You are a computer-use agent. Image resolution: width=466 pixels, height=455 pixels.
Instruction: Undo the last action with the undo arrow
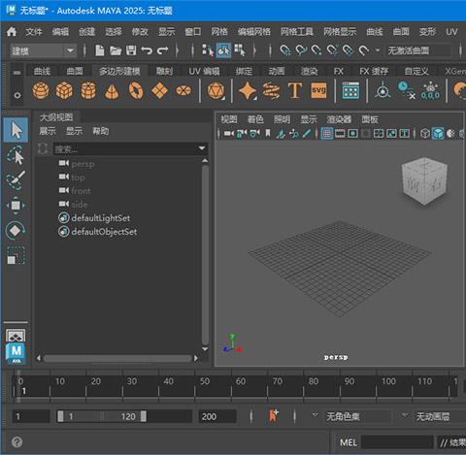click(147, 50)
